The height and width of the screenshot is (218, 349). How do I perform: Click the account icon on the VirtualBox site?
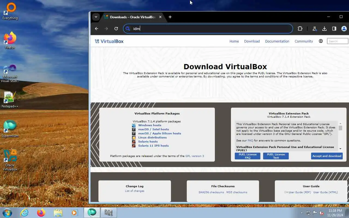[x=321, y=41]
